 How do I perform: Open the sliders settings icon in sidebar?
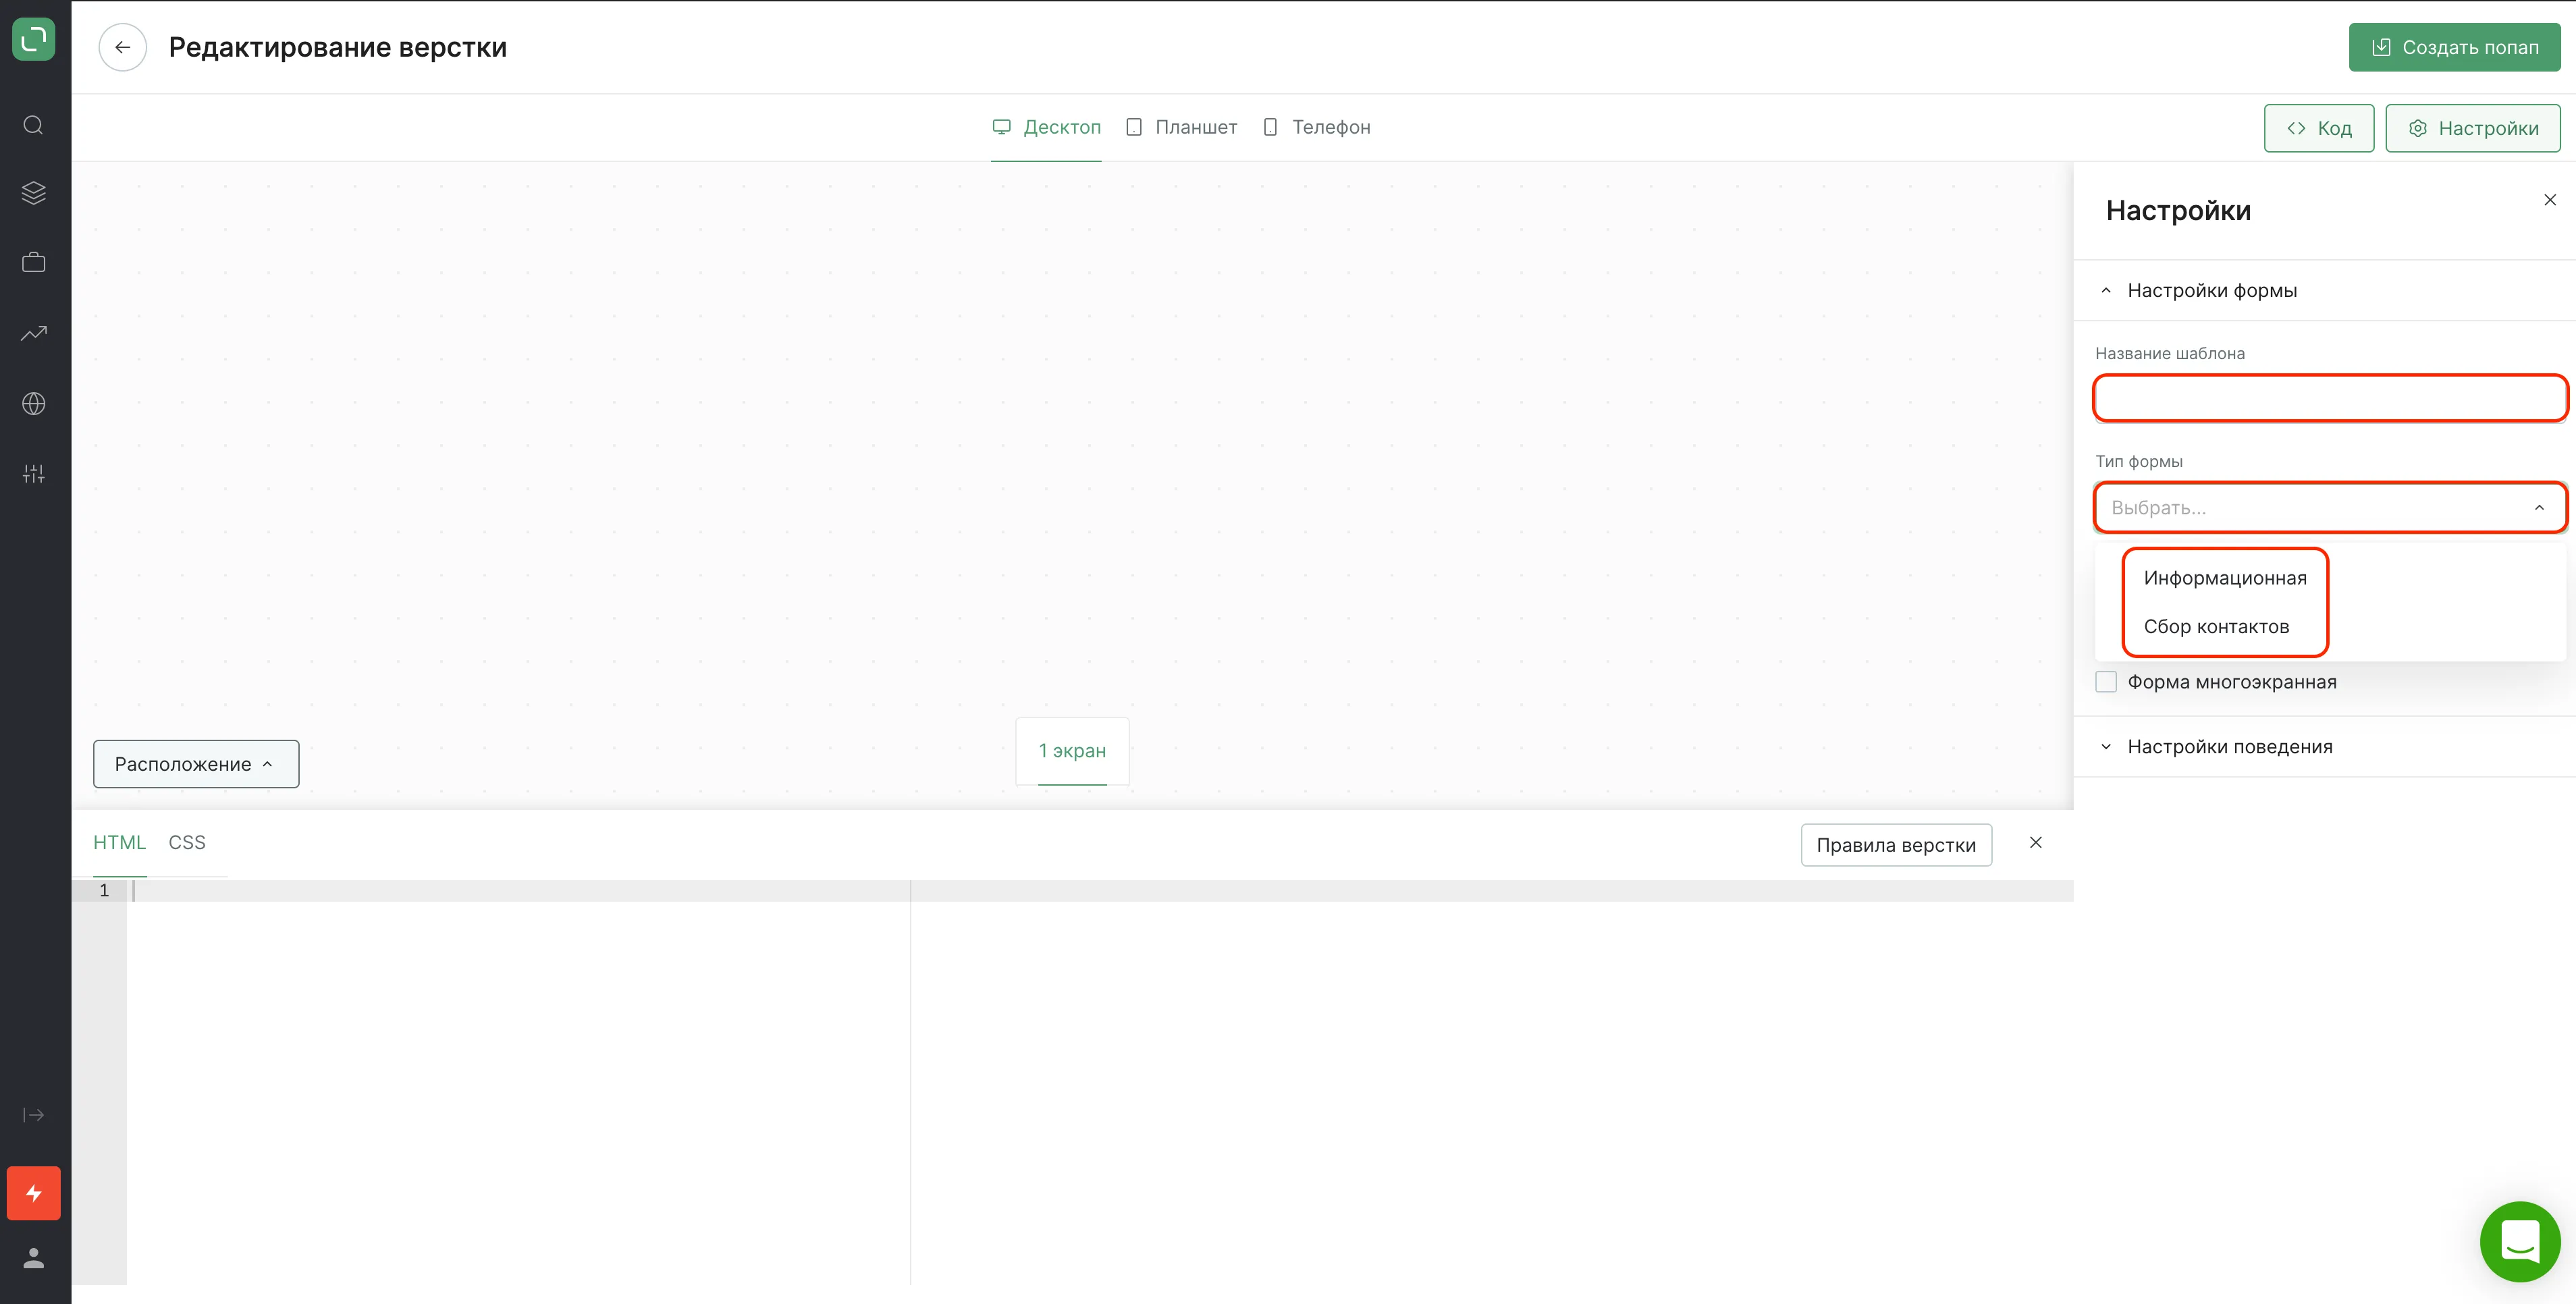[x=34, y=474]
